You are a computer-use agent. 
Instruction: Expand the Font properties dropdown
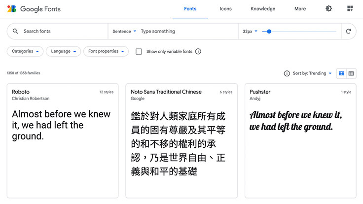106,51
